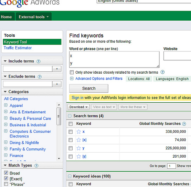Select Keyword Tool in Tools panel
This screenshot has width=191, height=187.
(x=32, y=42)
